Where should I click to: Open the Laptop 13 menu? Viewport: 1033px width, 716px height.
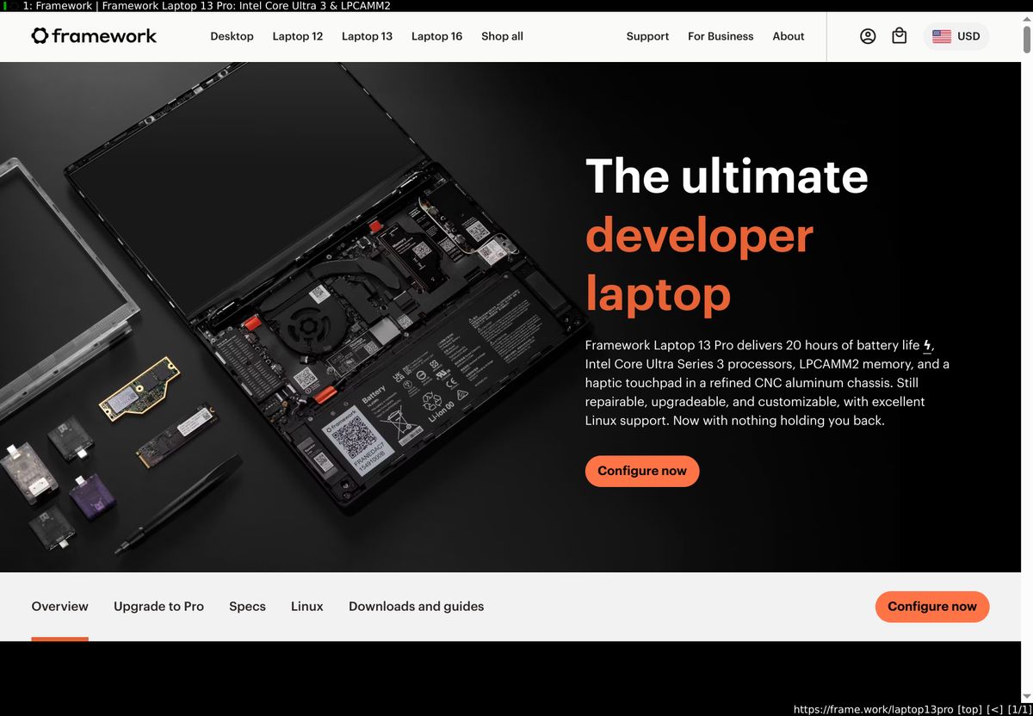[x=367, y=36]
